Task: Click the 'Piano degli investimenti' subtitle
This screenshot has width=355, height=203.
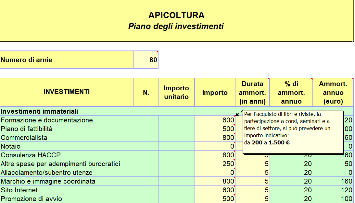Action: coord(176,26)
